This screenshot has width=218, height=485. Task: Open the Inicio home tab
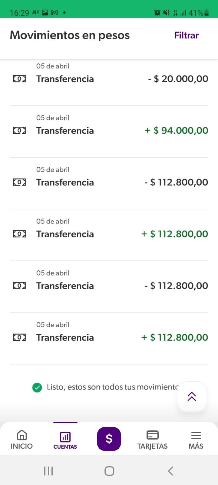21,439
